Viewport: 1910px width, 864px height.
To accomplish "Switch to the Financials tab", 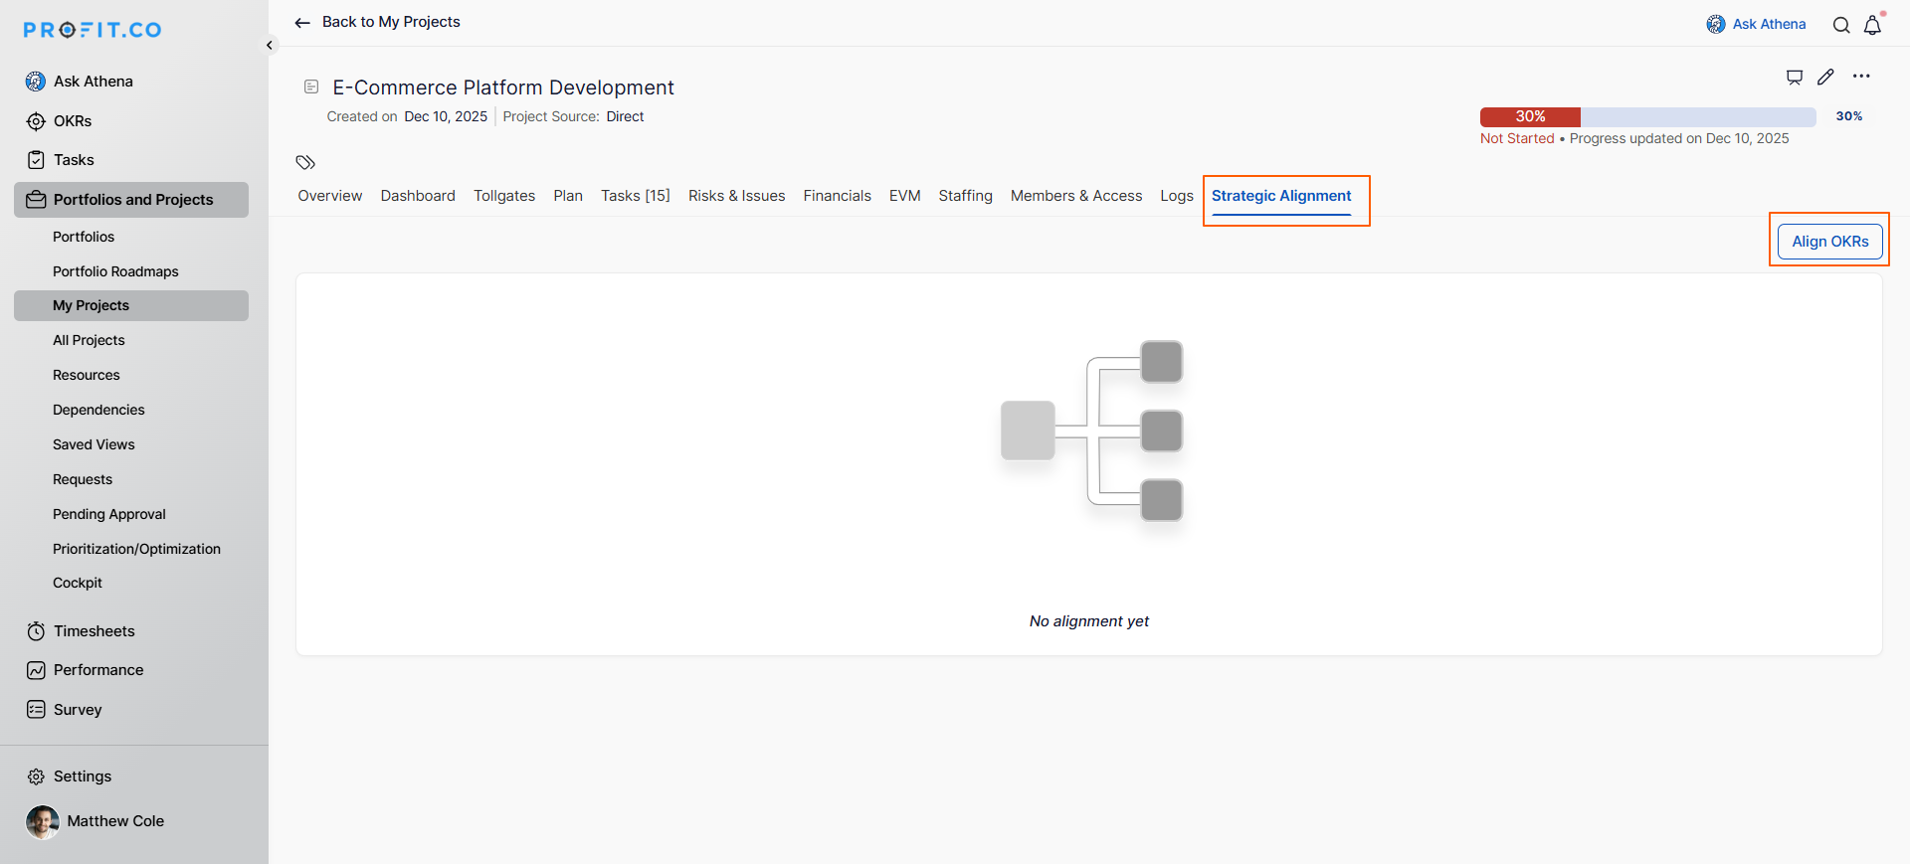I will tap(838, 196).
